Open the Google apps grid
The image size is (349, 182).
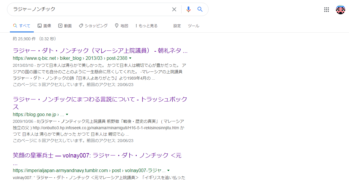pyautogui.click(x=327, y=10)
